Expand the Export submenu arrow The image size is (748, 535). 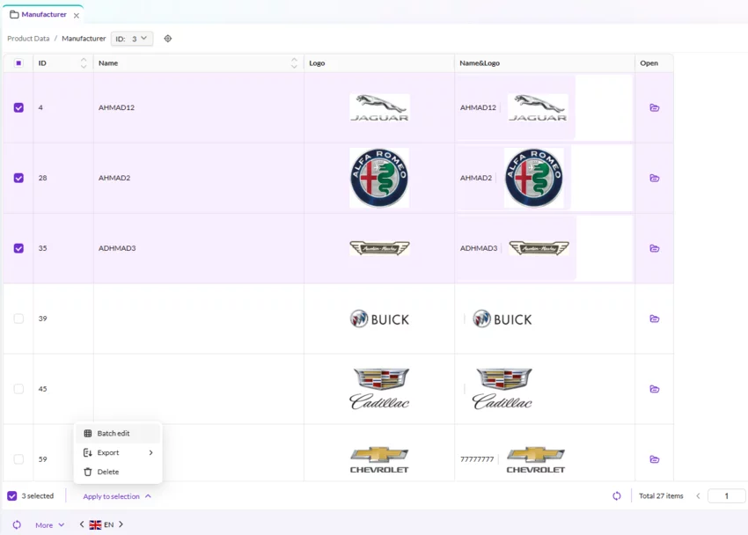pyautogui.click(x=150, y=452)
